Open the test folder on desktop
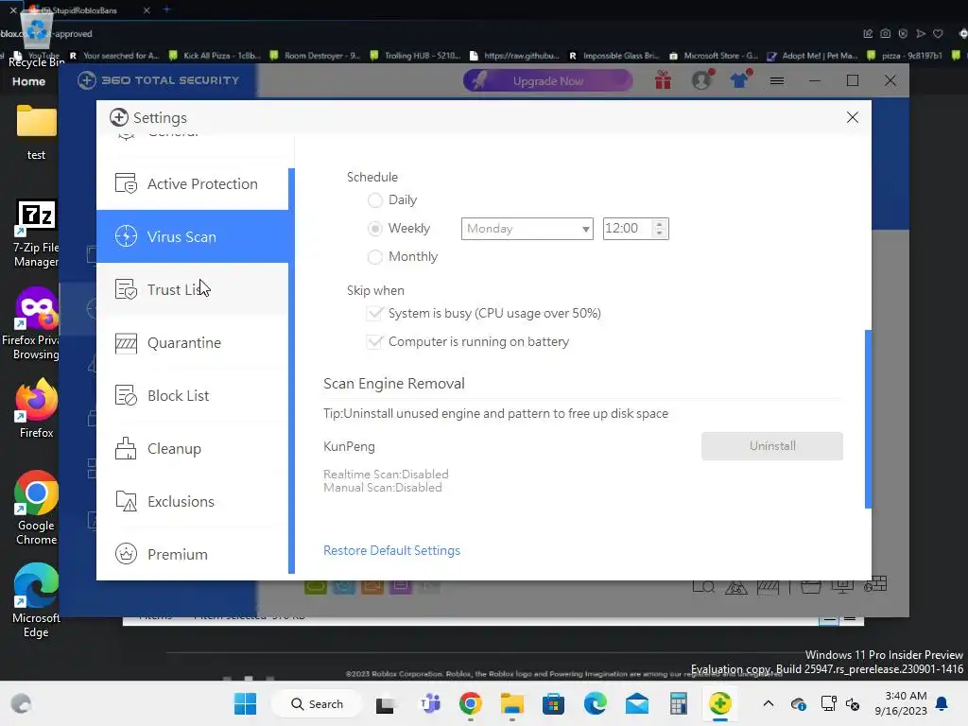Viewport: 968px width, 726px height. (37, 132)
